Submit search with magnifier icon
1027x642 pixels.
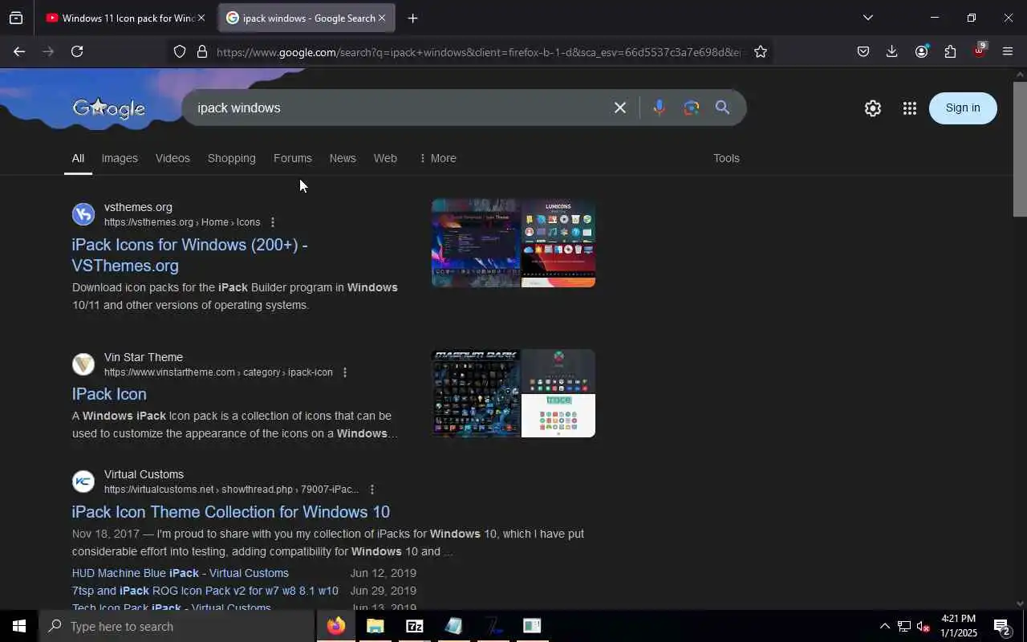click(x=722, y=108)
